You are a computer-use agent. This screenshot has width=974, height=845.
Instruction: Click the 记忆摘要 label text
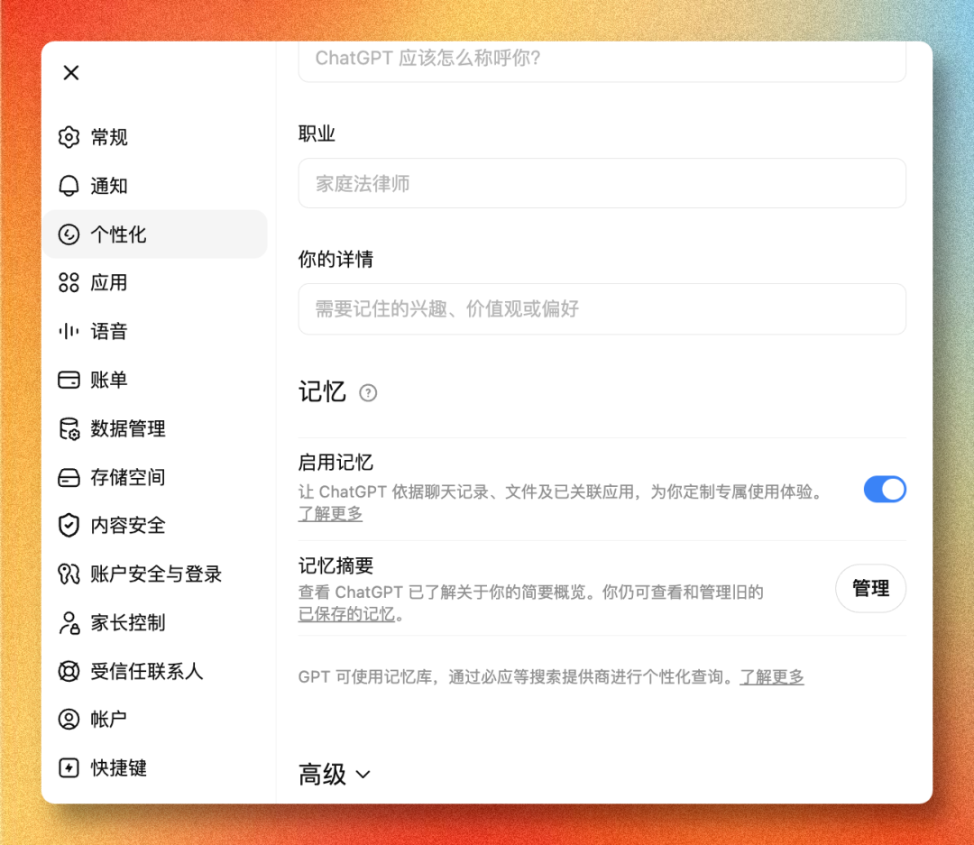[335, 566]
